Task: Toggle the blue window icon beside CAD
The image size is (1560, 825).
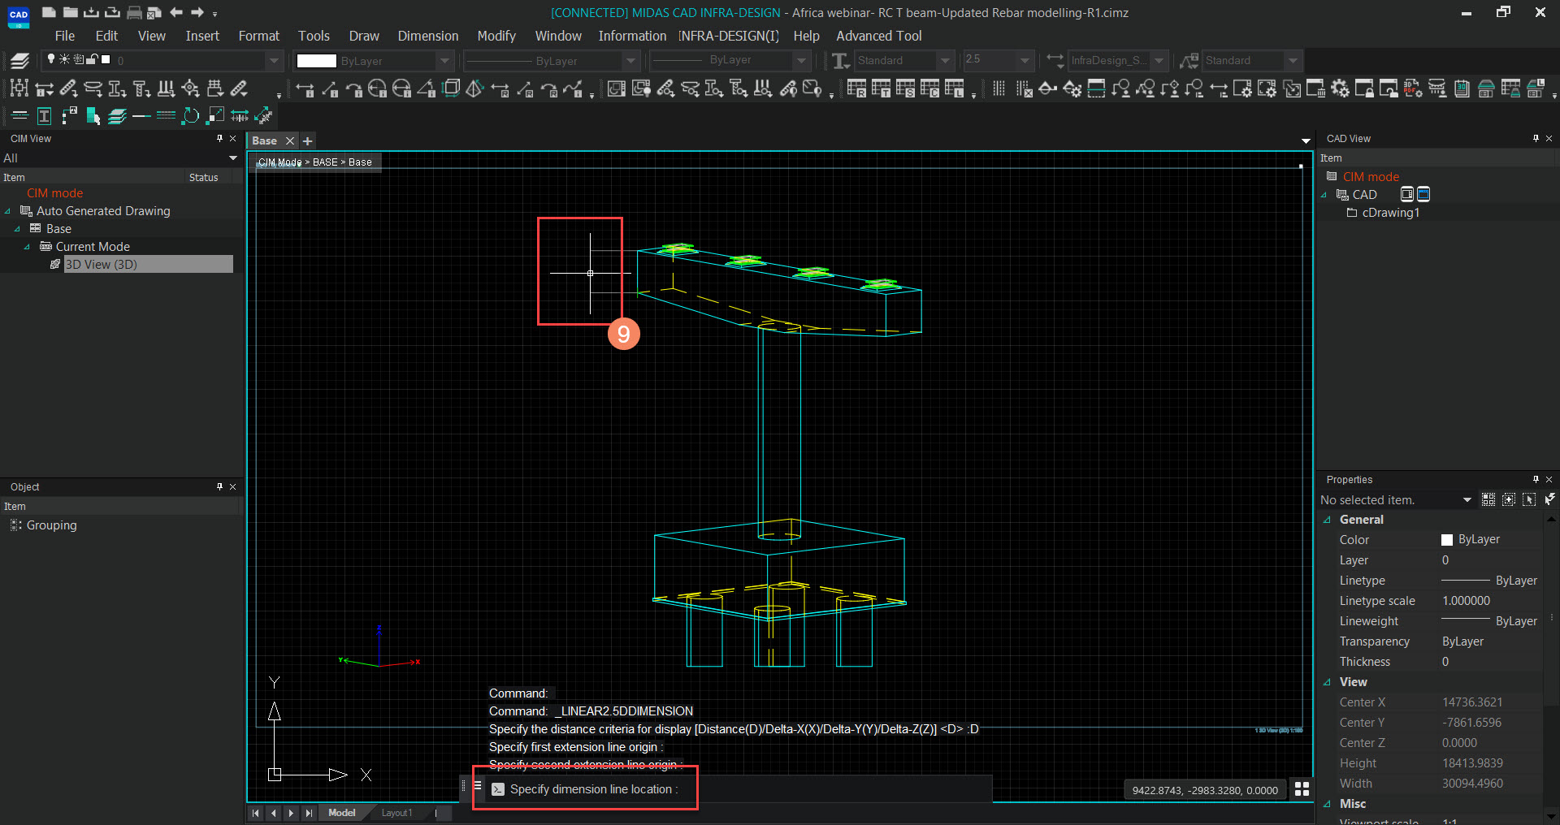Action: pyautogui.click(x=1423, y=194)
